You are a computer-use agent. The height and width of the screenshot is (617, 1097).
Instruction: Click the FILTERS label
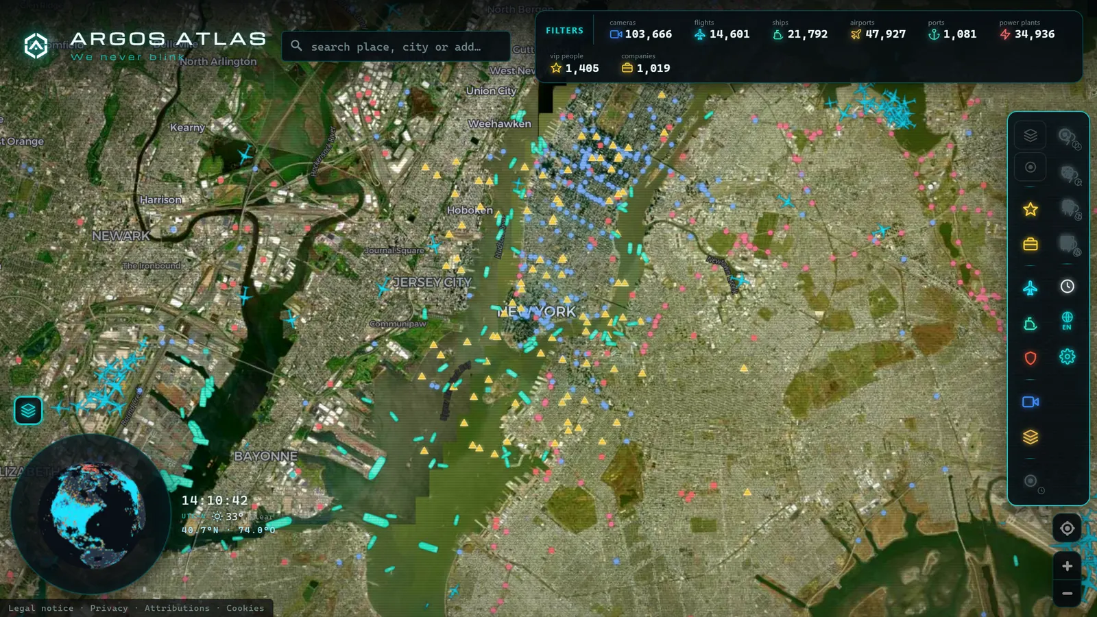[564, 31]
